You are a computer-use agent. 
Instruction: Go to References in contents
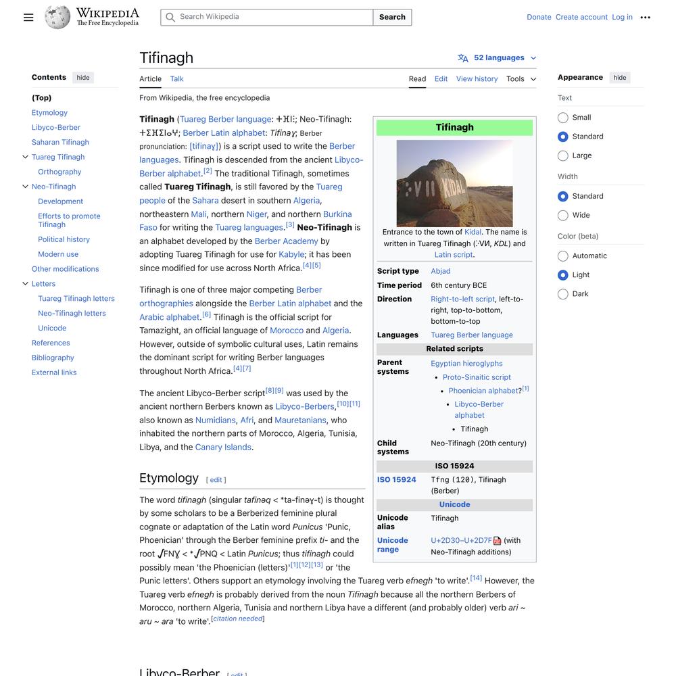coord(51,343)
